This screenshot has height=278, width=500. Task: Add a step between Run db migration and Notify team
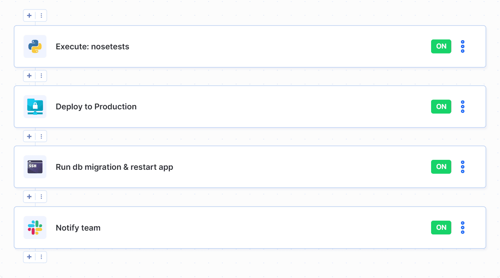pos(29,197)
